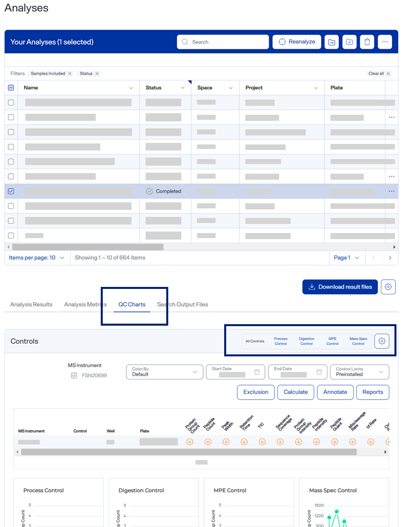Click the move-to-folder icon in header
The image size is (403, 527).
[331, 42]
